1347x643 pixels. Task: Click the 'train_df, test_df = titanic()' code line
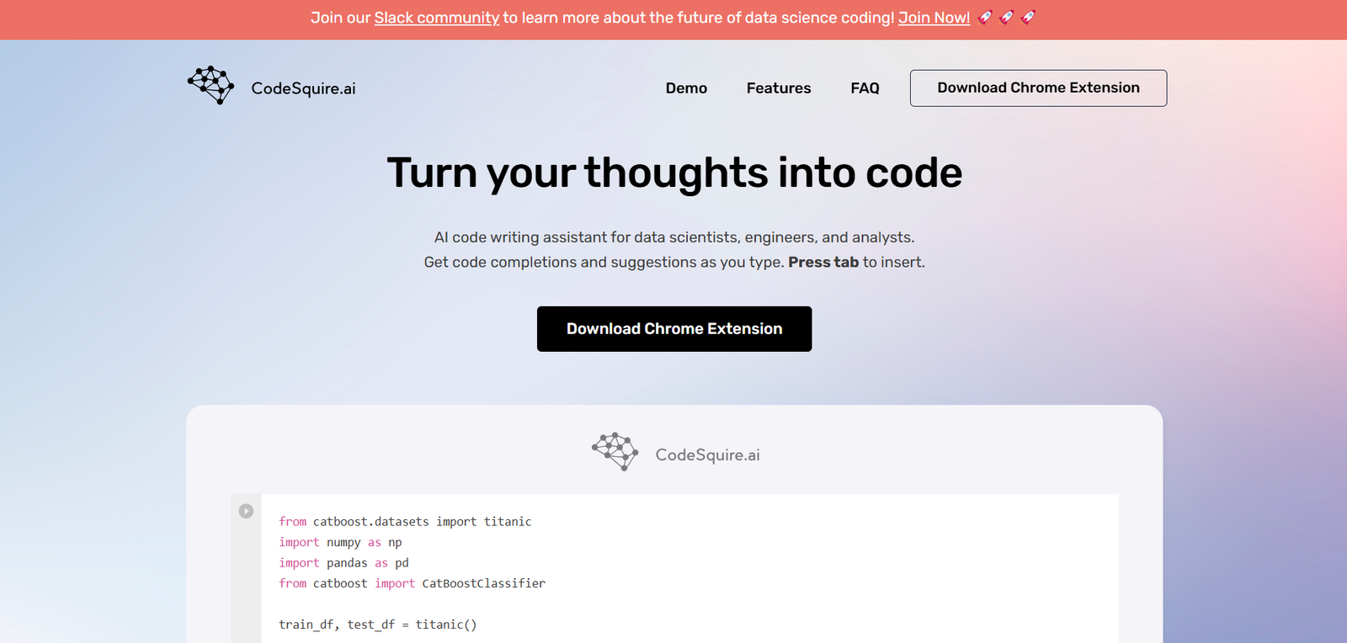pyautogui.click(x=377, y=624)
